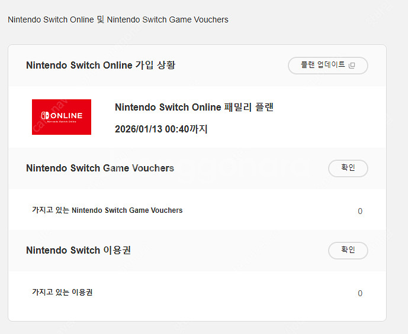
Task: Select the 가지고 있는 이용권 label
Action: click(x=62, y=292)
